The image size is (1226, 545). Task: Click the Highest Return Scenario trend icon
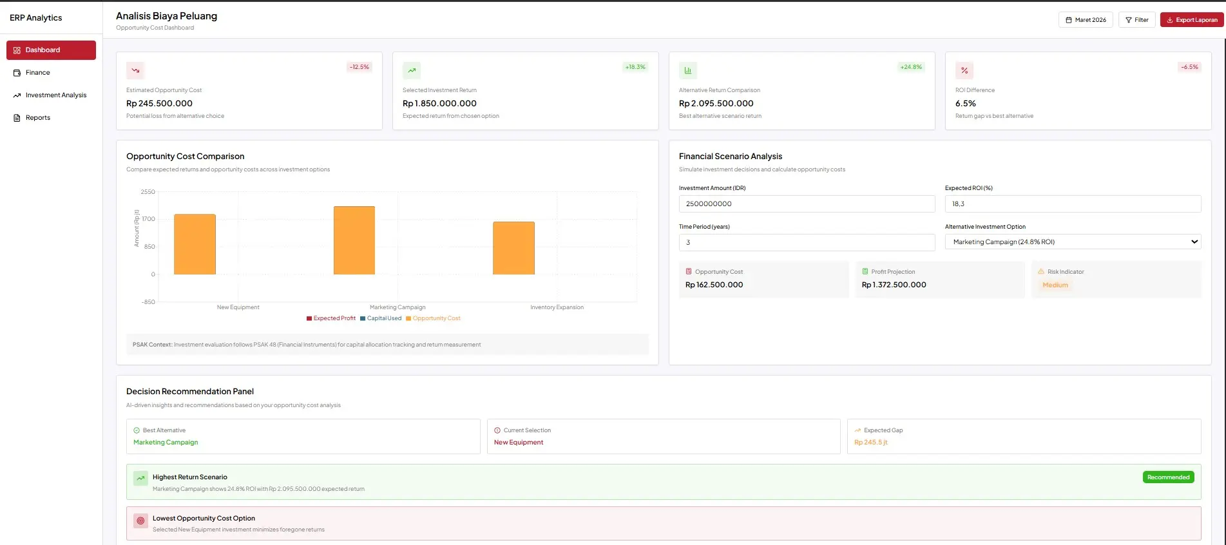coord(140,478)
